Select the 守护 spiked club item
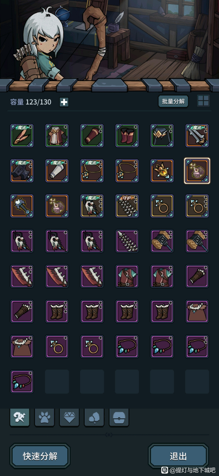The width and height of the screenshot is (219, 476). tap(127, 206)
